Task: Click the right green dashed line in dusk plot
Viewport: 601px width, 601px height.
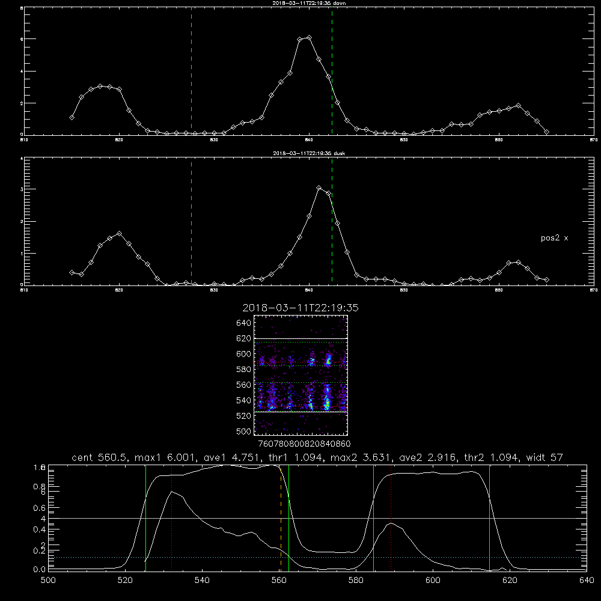Action: click(x=332, y=221)
